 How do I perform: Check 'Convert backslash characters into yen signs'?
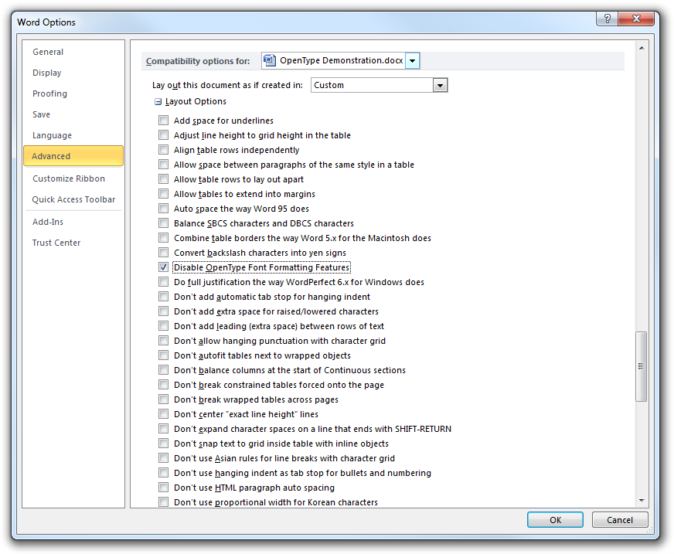tap(163, 252)
